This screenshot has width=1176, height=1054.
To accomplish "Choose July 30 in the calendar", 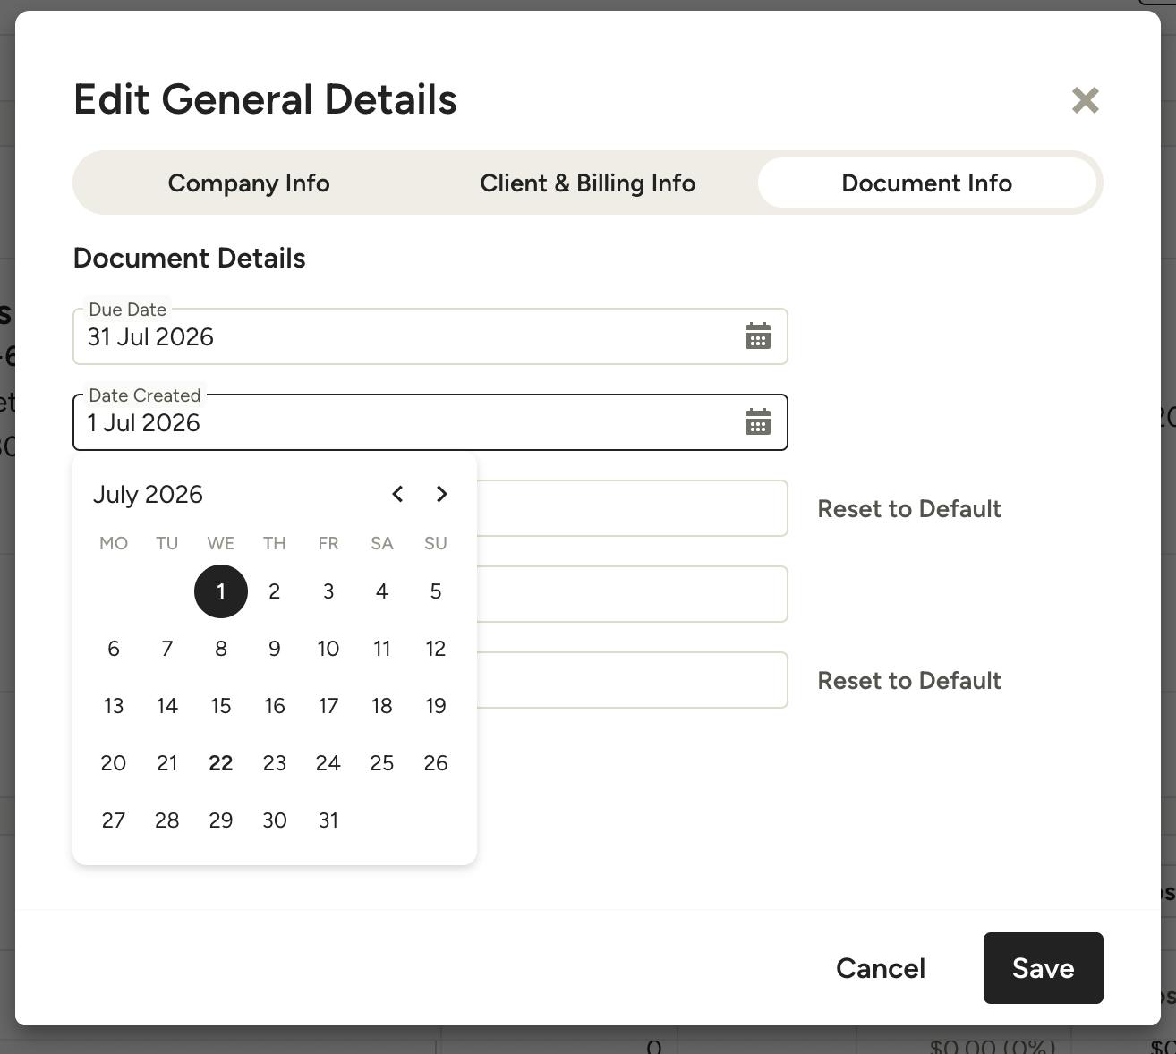I will pos(275,820).
